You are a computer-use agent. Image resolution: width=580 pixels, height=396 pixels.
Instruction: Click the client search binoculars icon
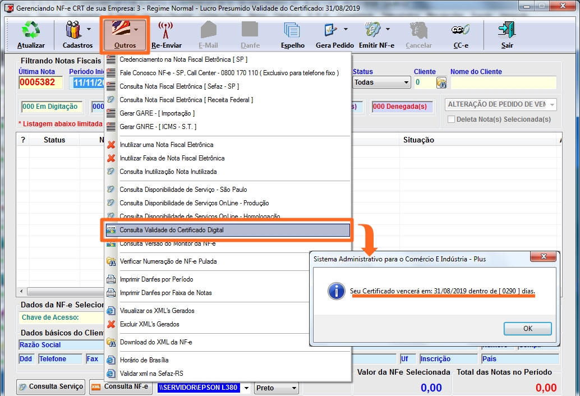point(441,82)
